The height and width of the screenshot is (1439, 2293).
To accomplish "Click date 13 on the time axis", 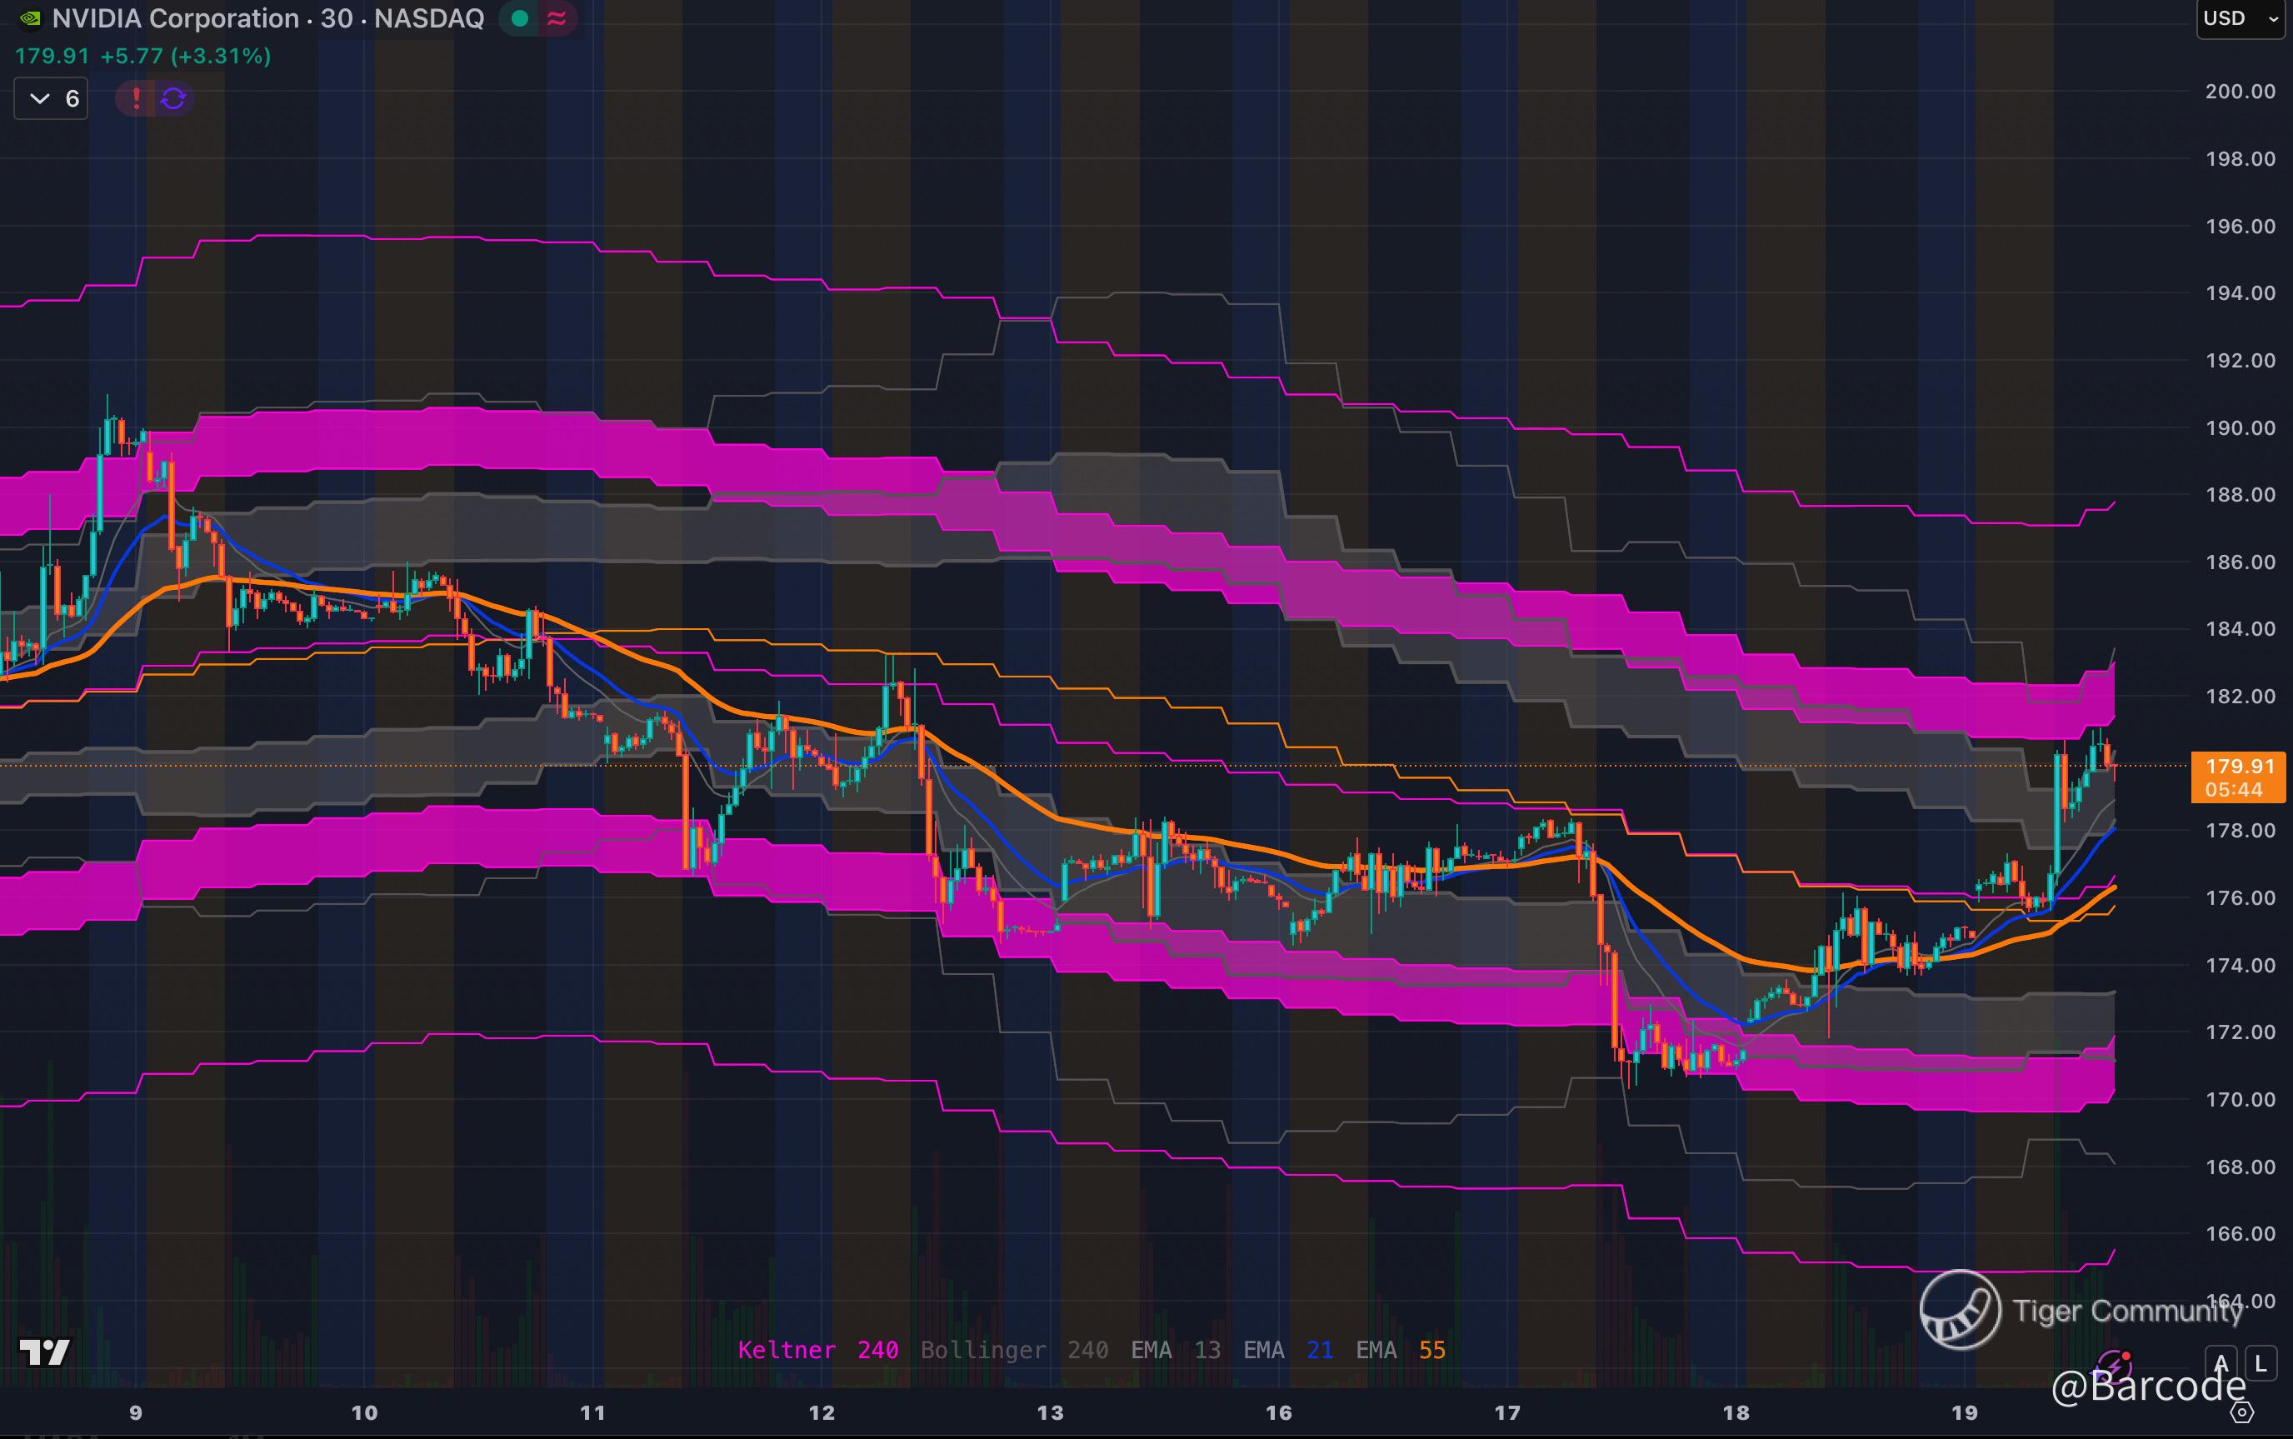I will (x=1050, y=1412).
